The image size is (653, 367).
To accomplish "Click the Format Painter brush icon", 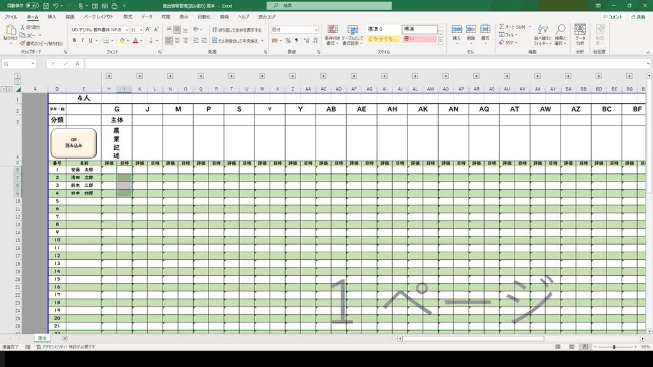I will 22,43.
